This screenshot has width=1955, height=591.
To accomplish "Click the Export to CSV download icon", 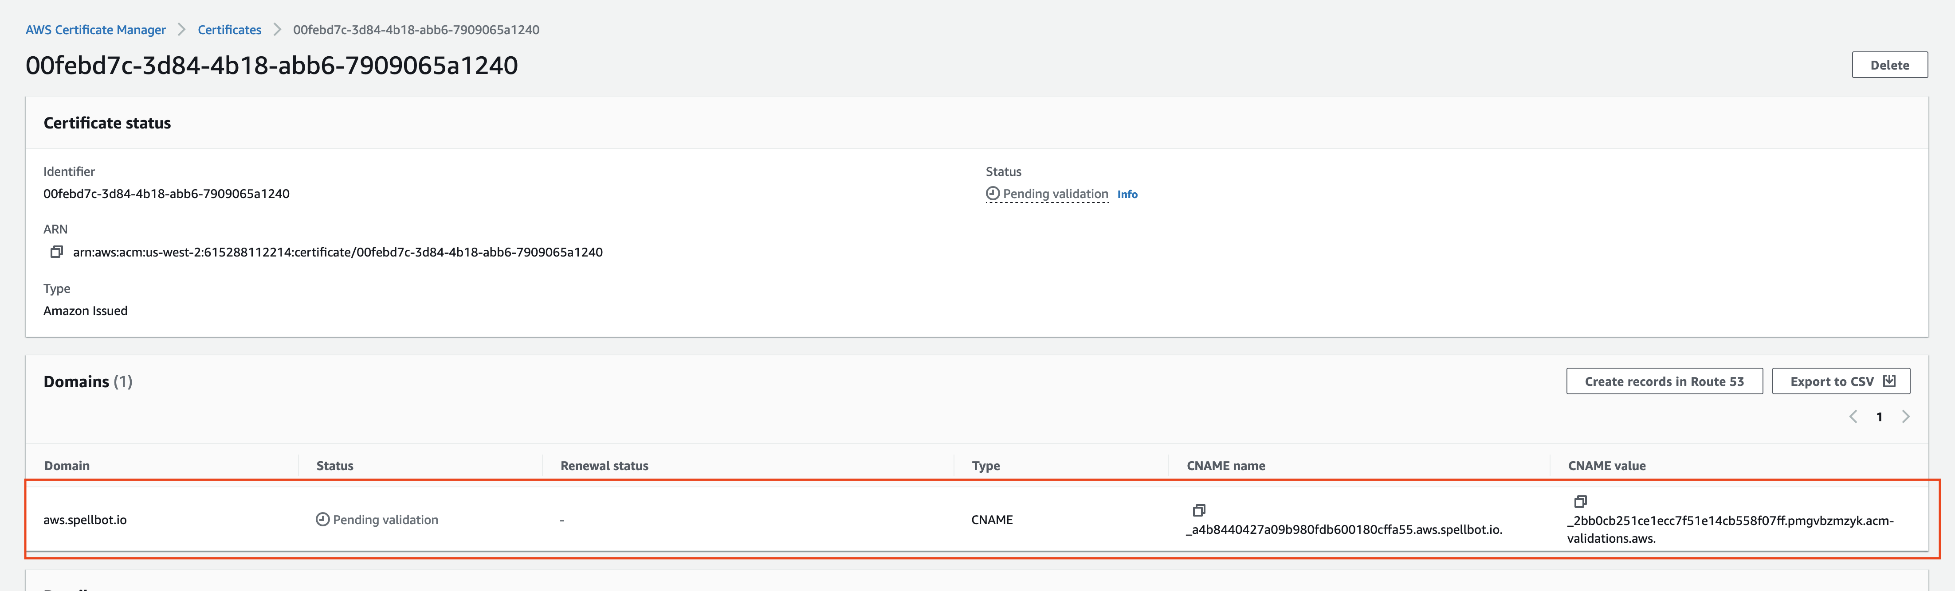I will pyautogui.click(x=1889, y=381).
